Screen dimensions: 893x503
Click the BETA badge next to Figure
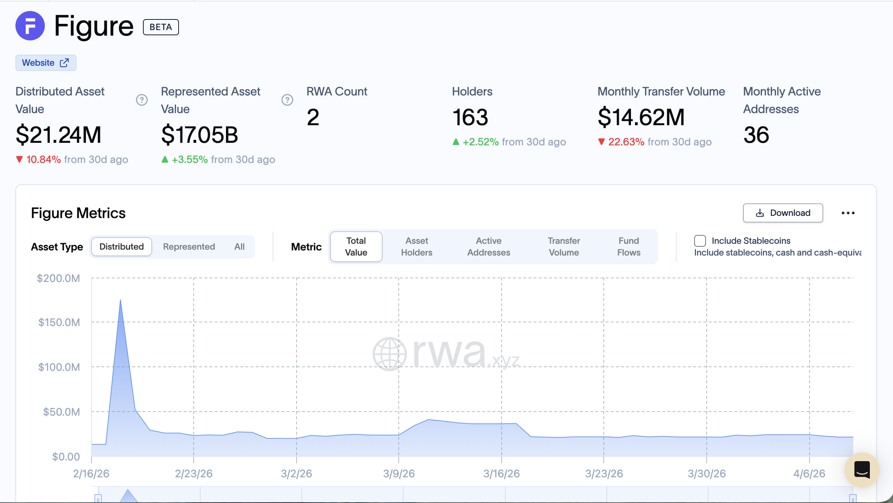pos(161,27)
